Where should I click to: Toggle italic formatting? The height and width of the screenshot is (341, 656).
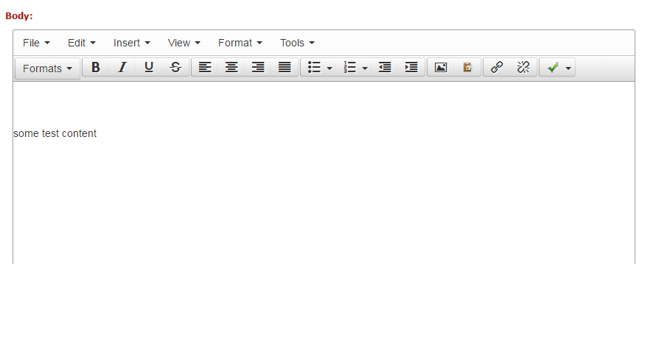[x=122, y=67]
